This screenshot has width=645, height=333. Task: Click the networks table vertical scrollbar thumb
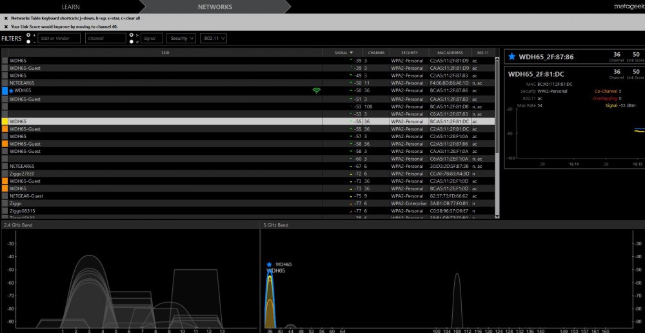[x=497, y=107]
